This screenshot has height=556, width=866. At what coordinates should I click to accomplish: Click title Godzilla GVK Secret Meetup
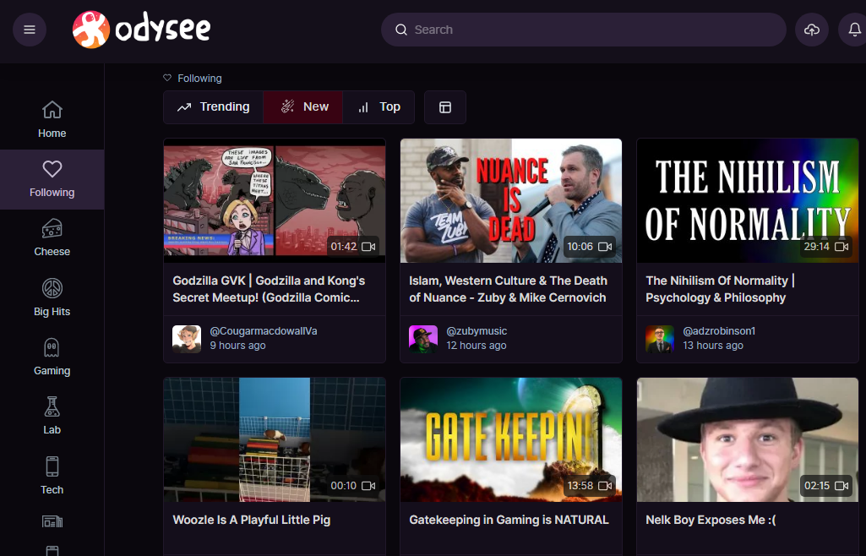[x=269, y=289]
